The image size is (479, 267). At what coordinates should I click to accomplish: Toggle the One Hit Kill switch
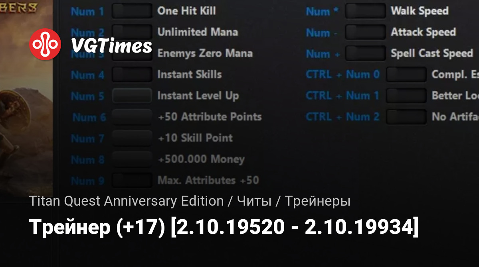pos(132,11)
